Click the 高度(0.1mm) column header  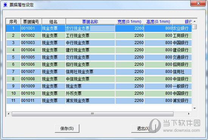158,22
